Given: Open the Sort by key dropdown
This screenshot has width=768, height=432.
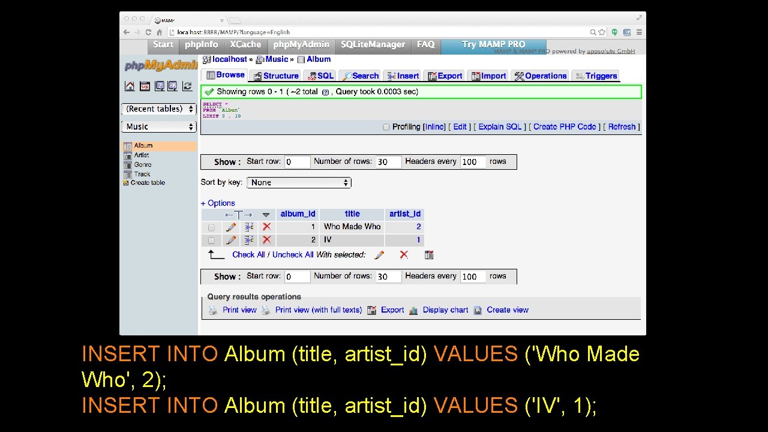Looking at the screenshot, I should point(298,182).
